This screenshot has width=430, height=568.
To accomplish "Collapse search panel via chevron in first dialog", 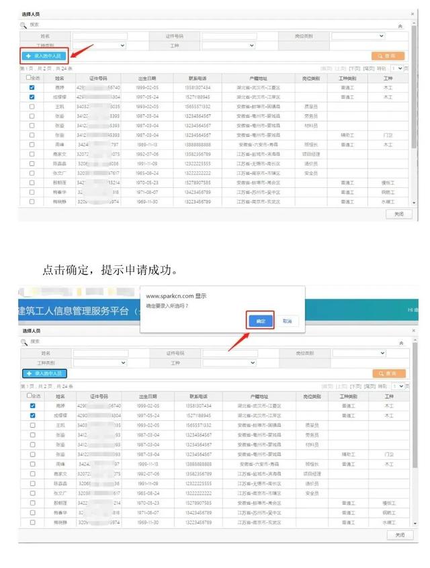I will click(401, 26).
